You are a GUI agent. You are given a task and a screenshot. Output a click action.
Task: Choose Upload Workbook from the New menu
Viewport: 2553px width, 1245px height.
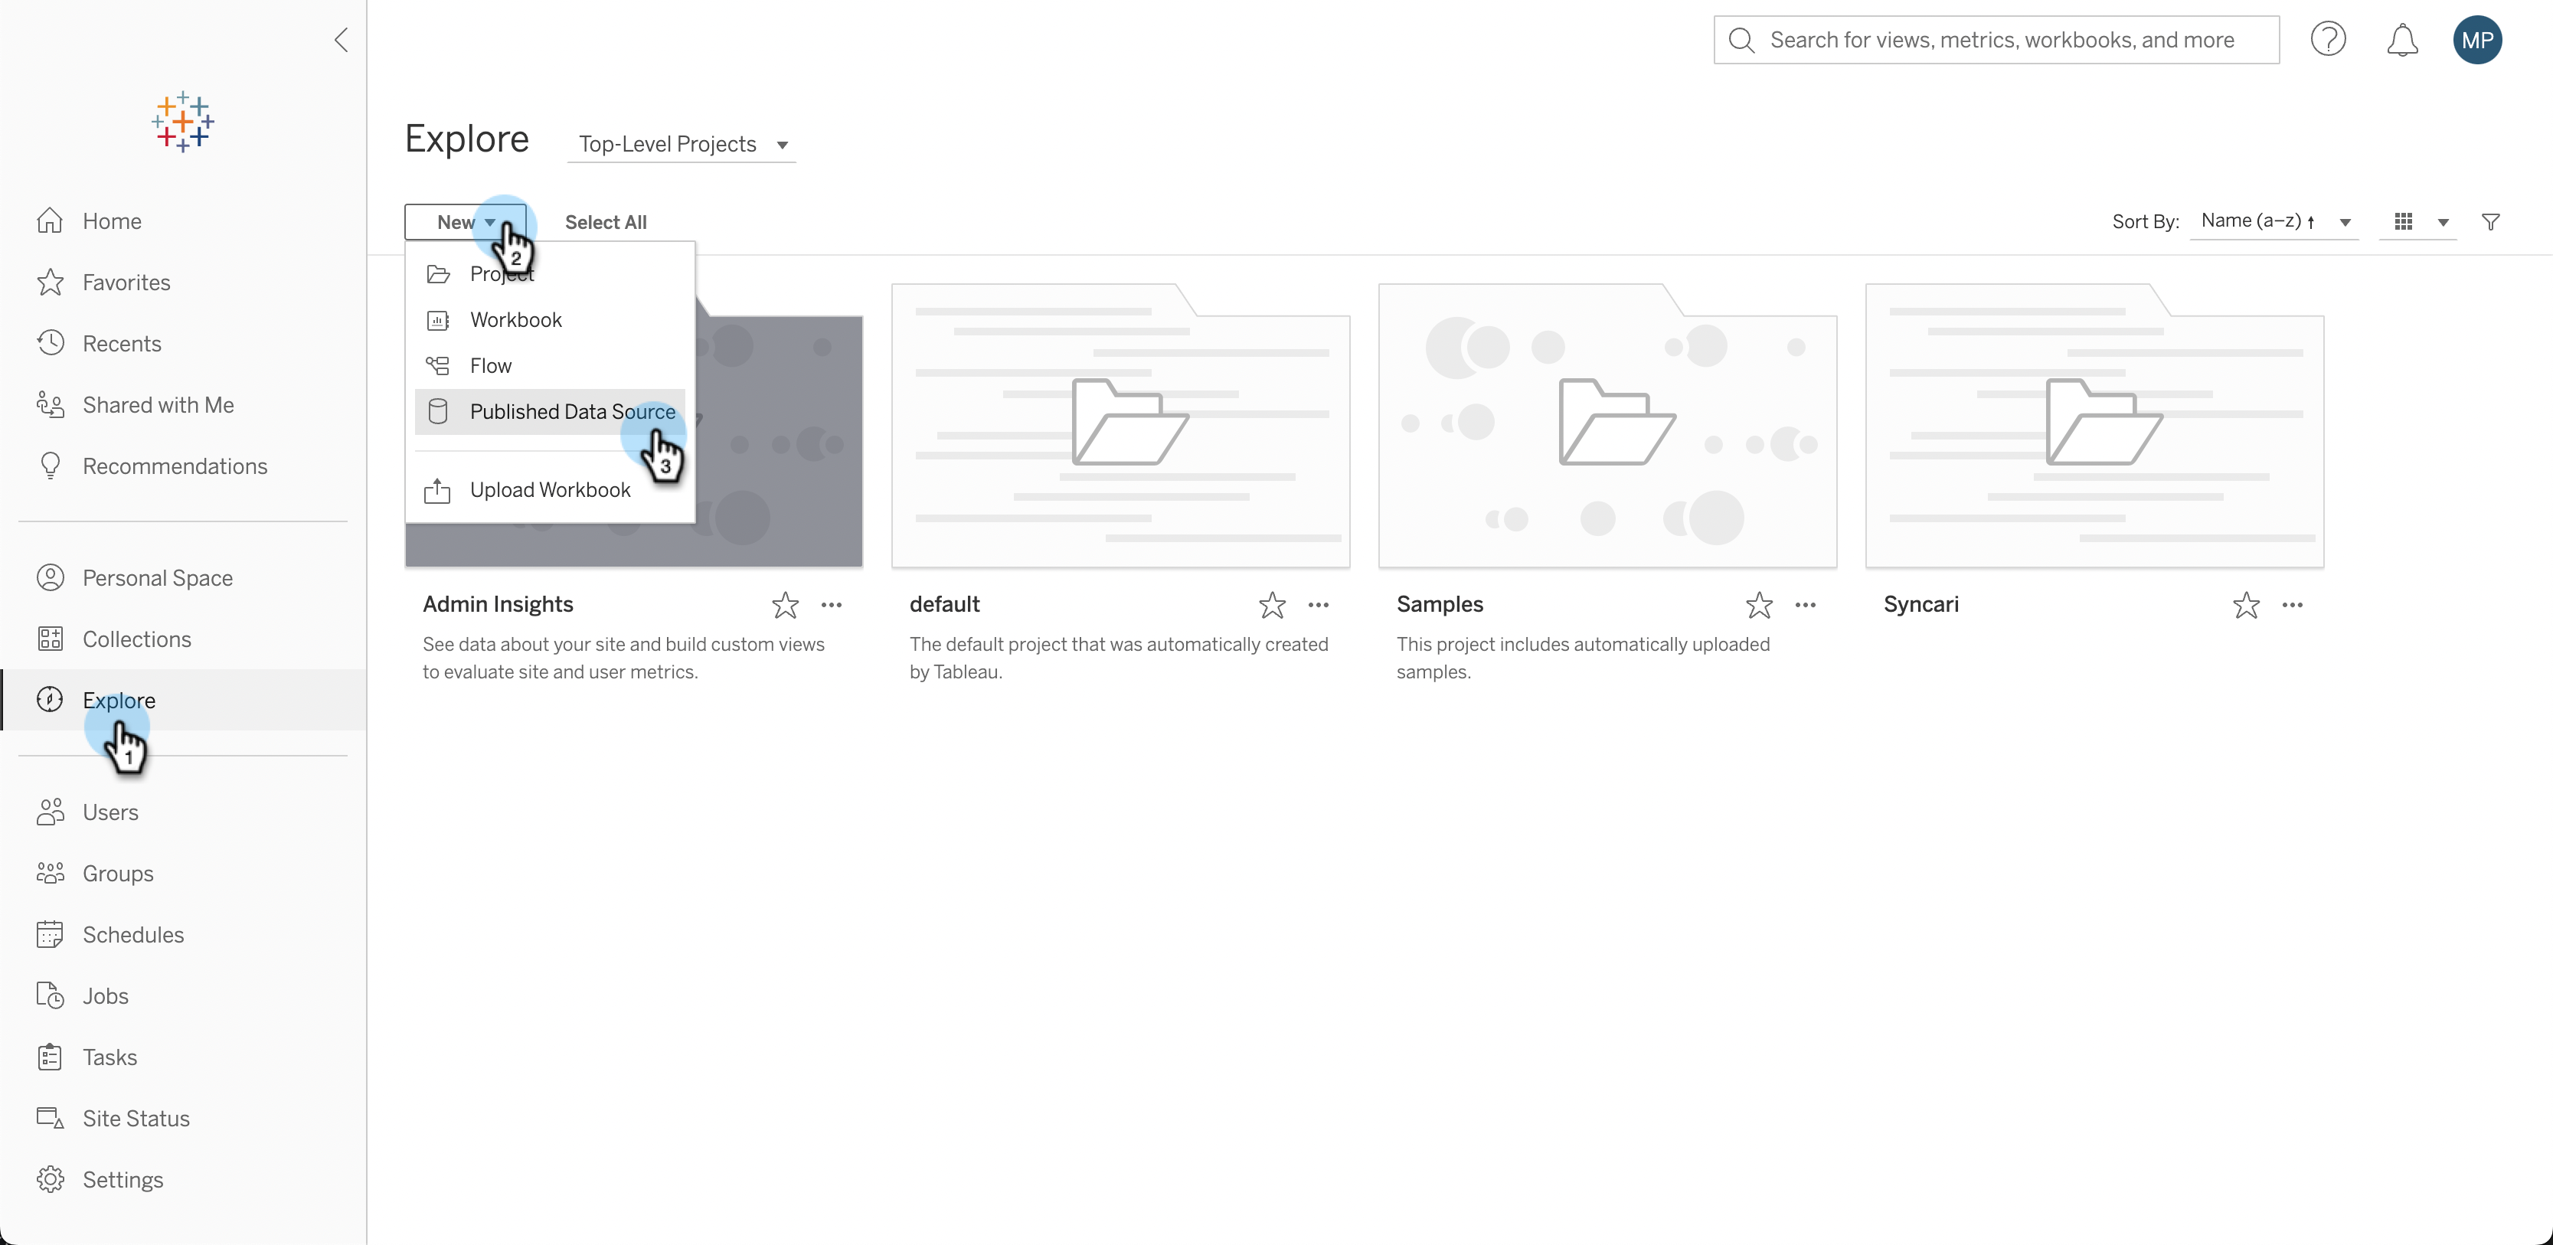click(550, 491)
